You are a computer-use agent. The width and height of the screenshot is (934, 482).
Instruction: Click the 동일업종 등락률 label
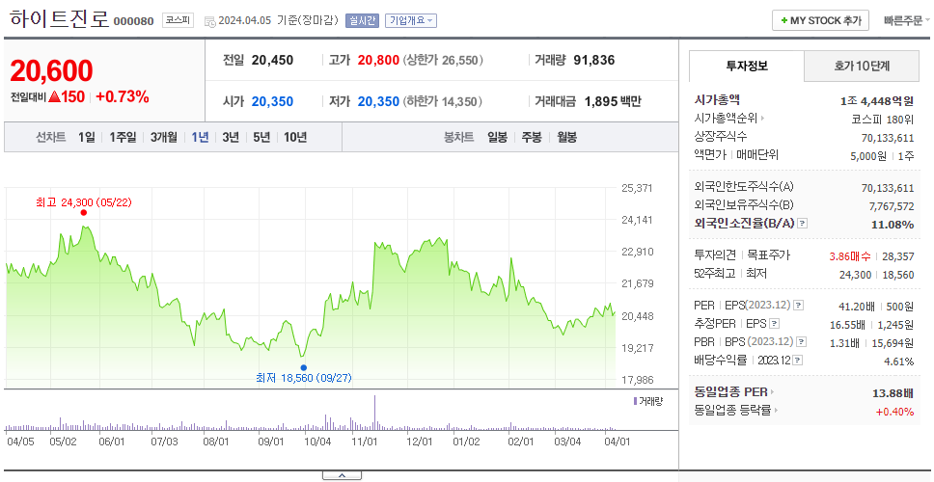(732, 410)
